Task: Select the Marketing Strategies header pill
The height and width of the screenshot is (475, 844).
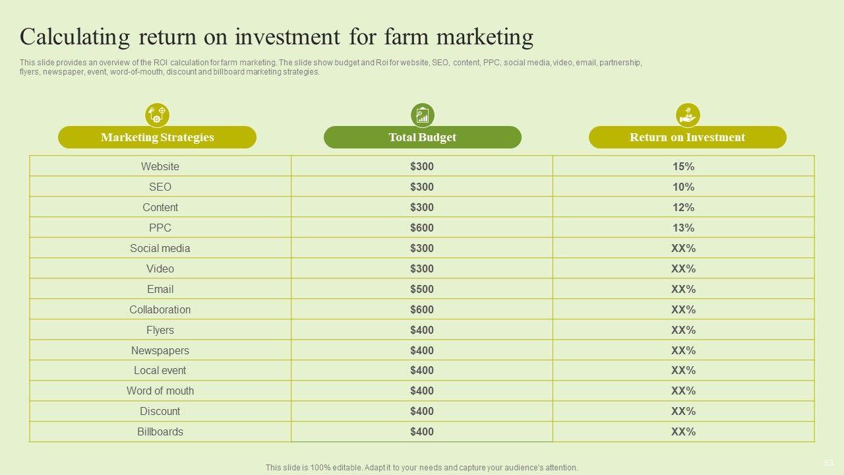Action: coord(157,137)
